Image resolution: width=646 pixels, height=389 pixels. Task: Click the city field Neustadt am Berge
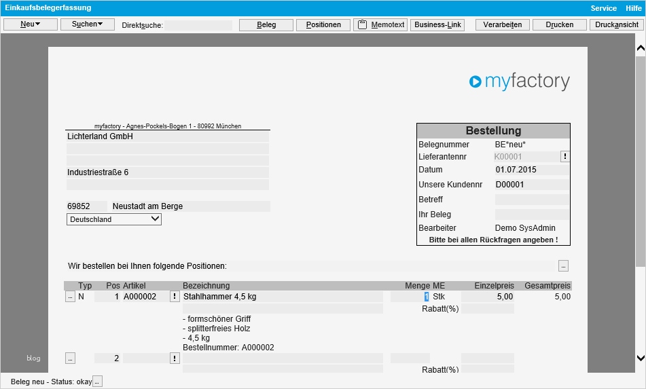[191, 206]
